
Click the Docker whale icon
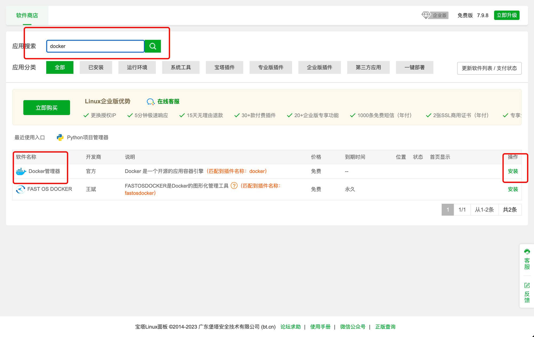21,171
